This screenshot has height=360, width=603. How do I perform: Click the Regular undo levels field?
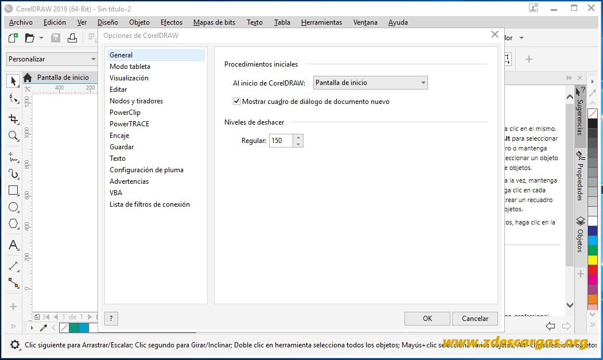(281, 141)
